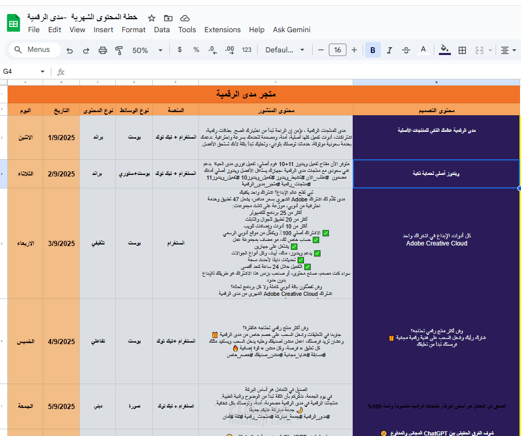Viewport: 521px width, 436px height.
Task: Open the Insert menu
Action: coord(103,30)
